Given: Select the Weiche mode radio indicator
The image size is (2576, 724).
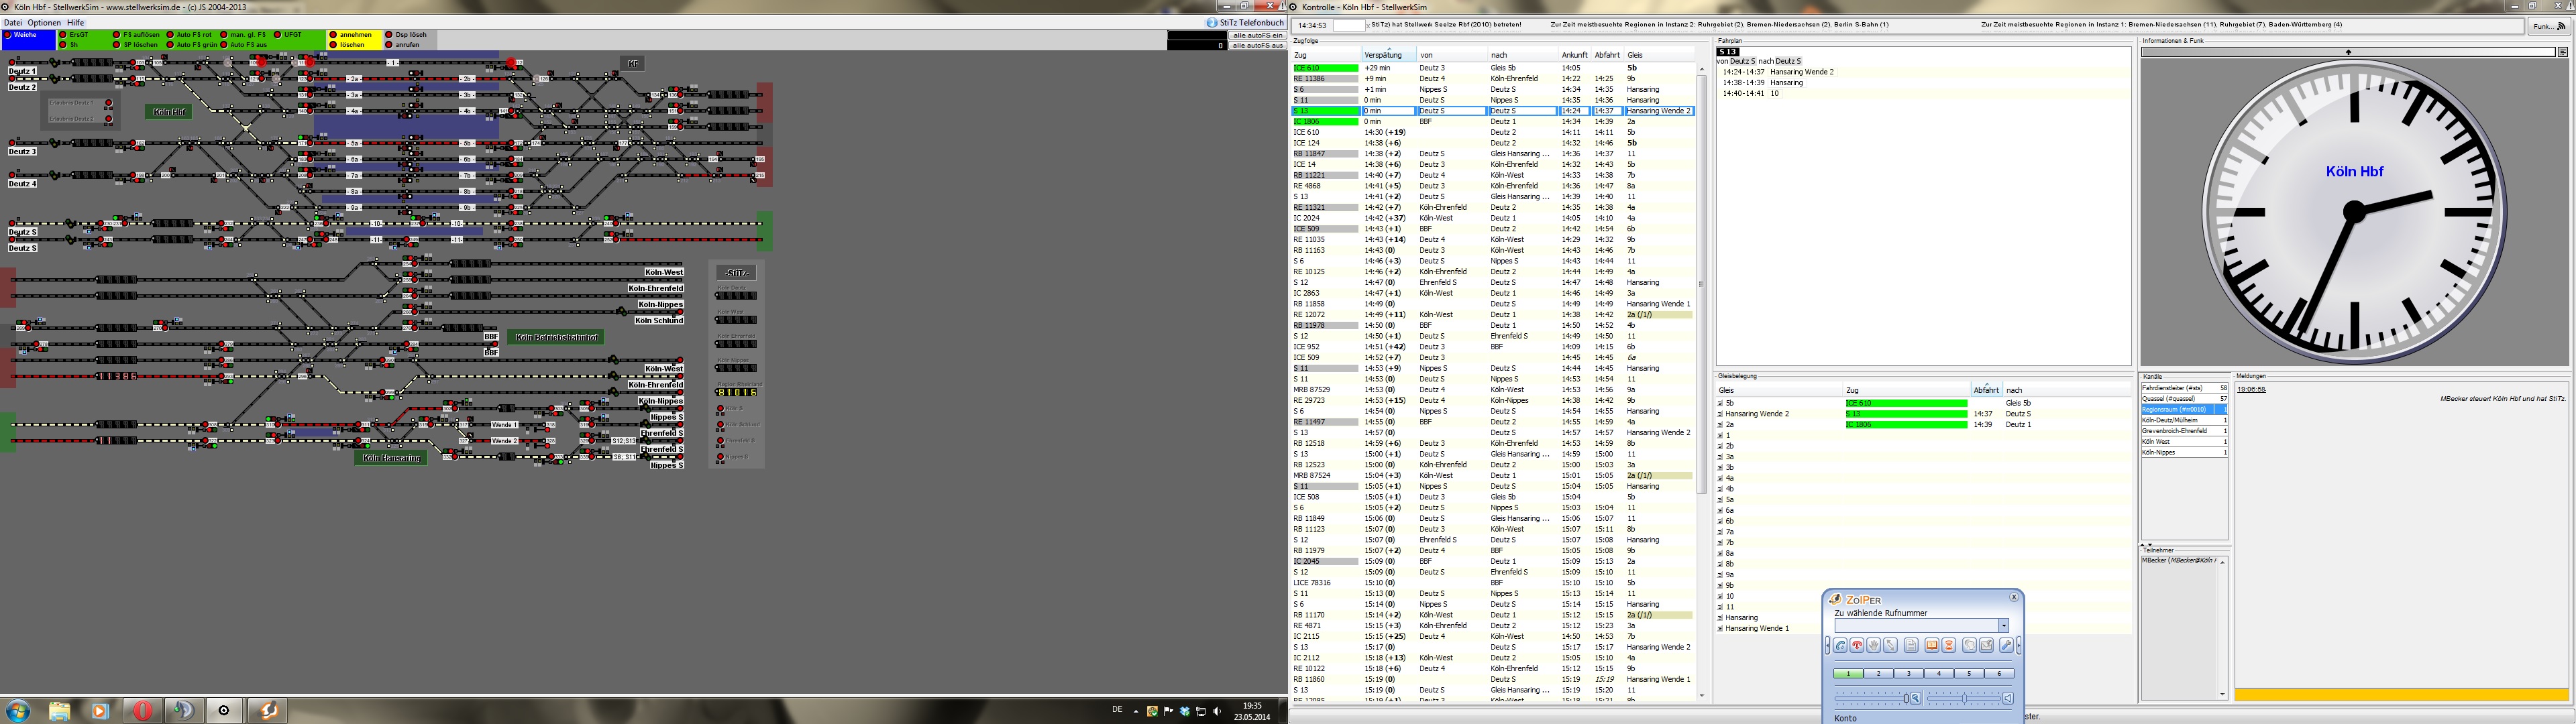Looking at the screenshot, I should coord(8,35).
